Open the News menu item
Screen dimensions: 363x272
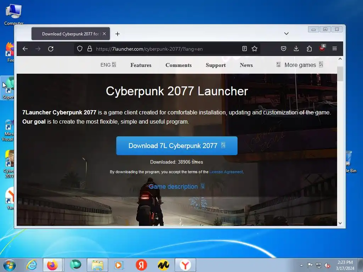(x=246, y=65)
